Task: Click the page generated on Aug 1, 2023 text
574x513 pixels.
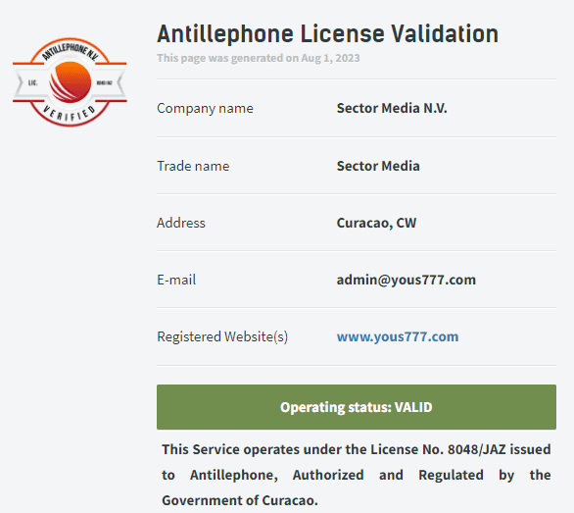Action: (259, 58)
